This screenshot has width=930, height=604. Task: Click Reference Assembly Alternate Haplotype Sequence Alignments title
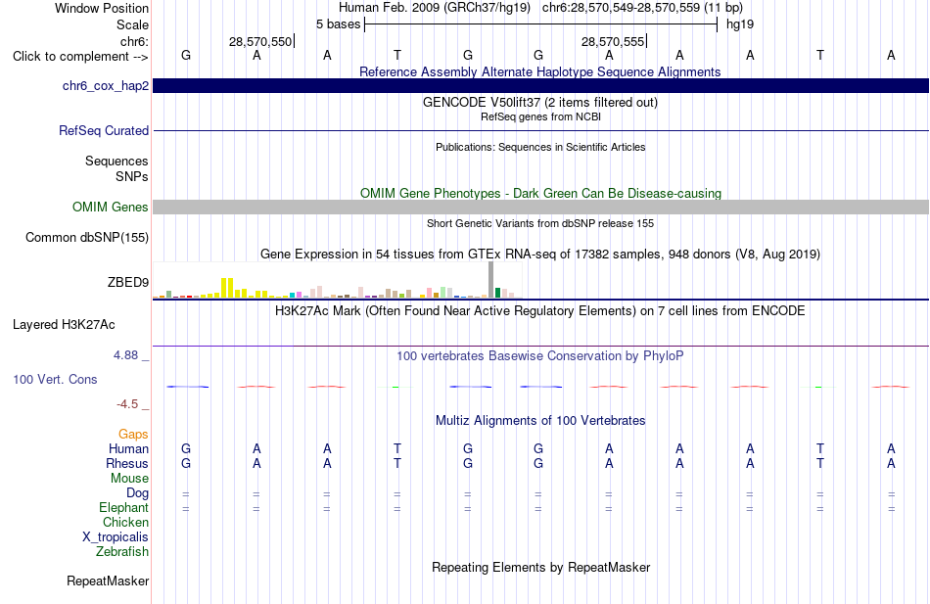tap(540, 71)
